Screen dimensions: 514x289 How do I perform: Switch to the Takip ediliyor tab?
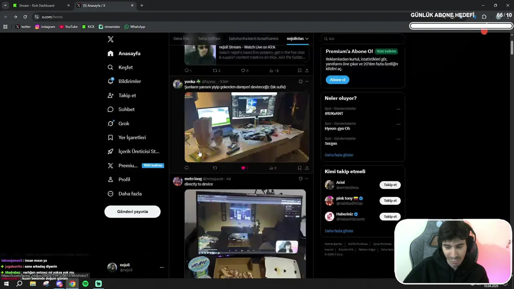pyautogui.click(x=209, y=39)
